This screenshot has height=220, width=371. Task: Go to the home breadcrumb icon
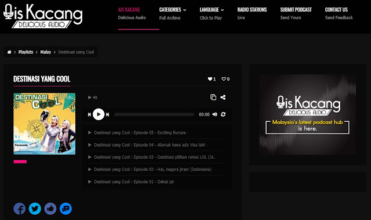[9, 52]
